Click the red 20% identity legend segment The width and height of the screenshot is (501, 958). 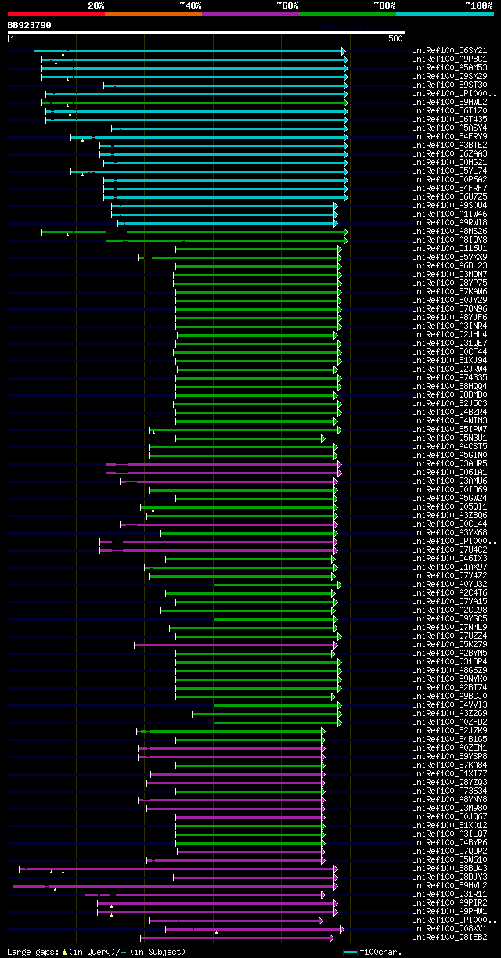(x=56, y=14)
